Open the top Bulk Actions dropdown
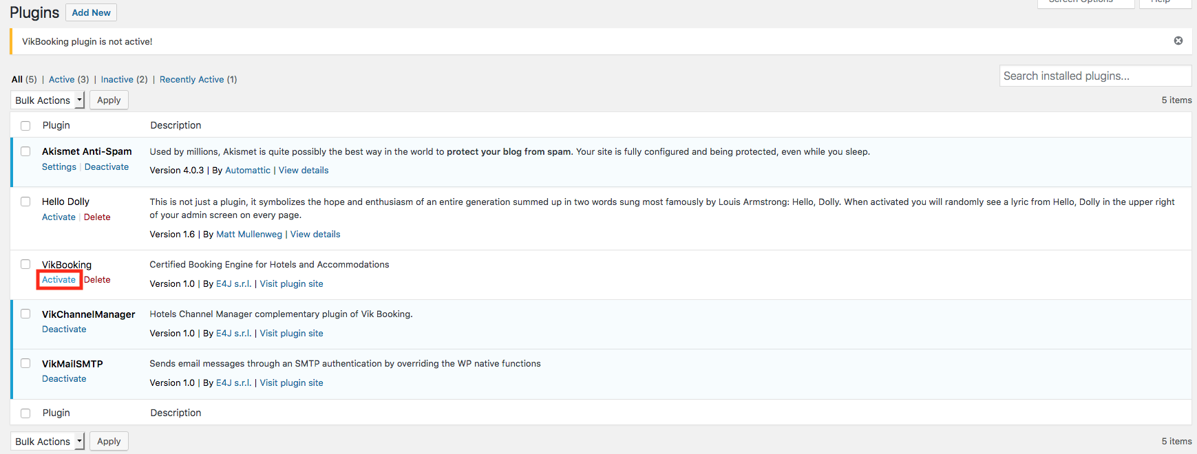Screen dimensions: 1197x454 [x=47, y=100]
